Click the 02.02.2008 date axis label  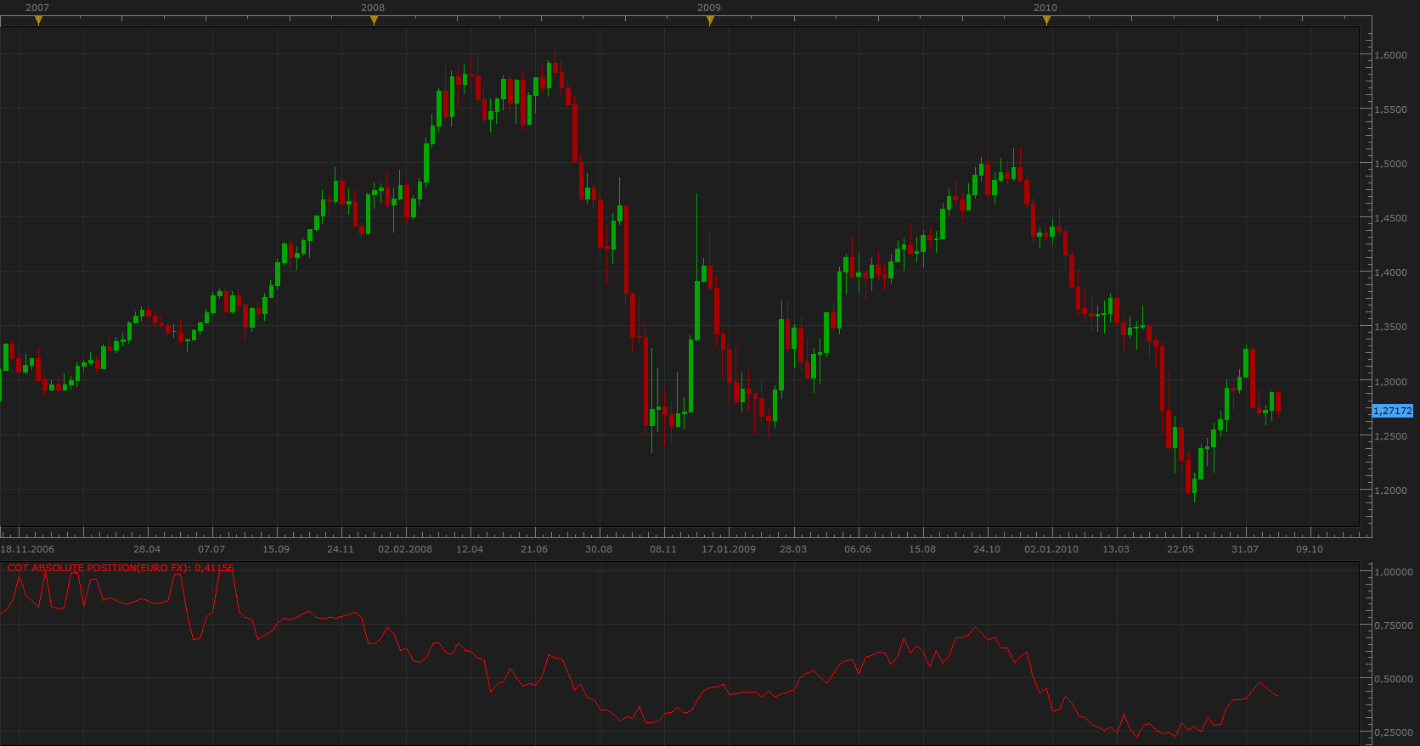pos(405,549)
